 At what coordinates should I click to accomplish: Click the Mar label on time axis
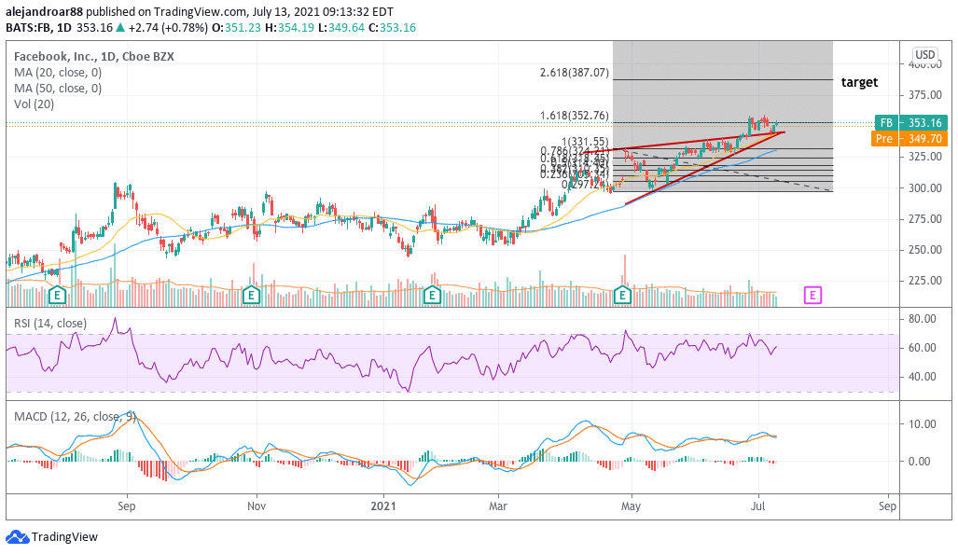tap(498, 506)
